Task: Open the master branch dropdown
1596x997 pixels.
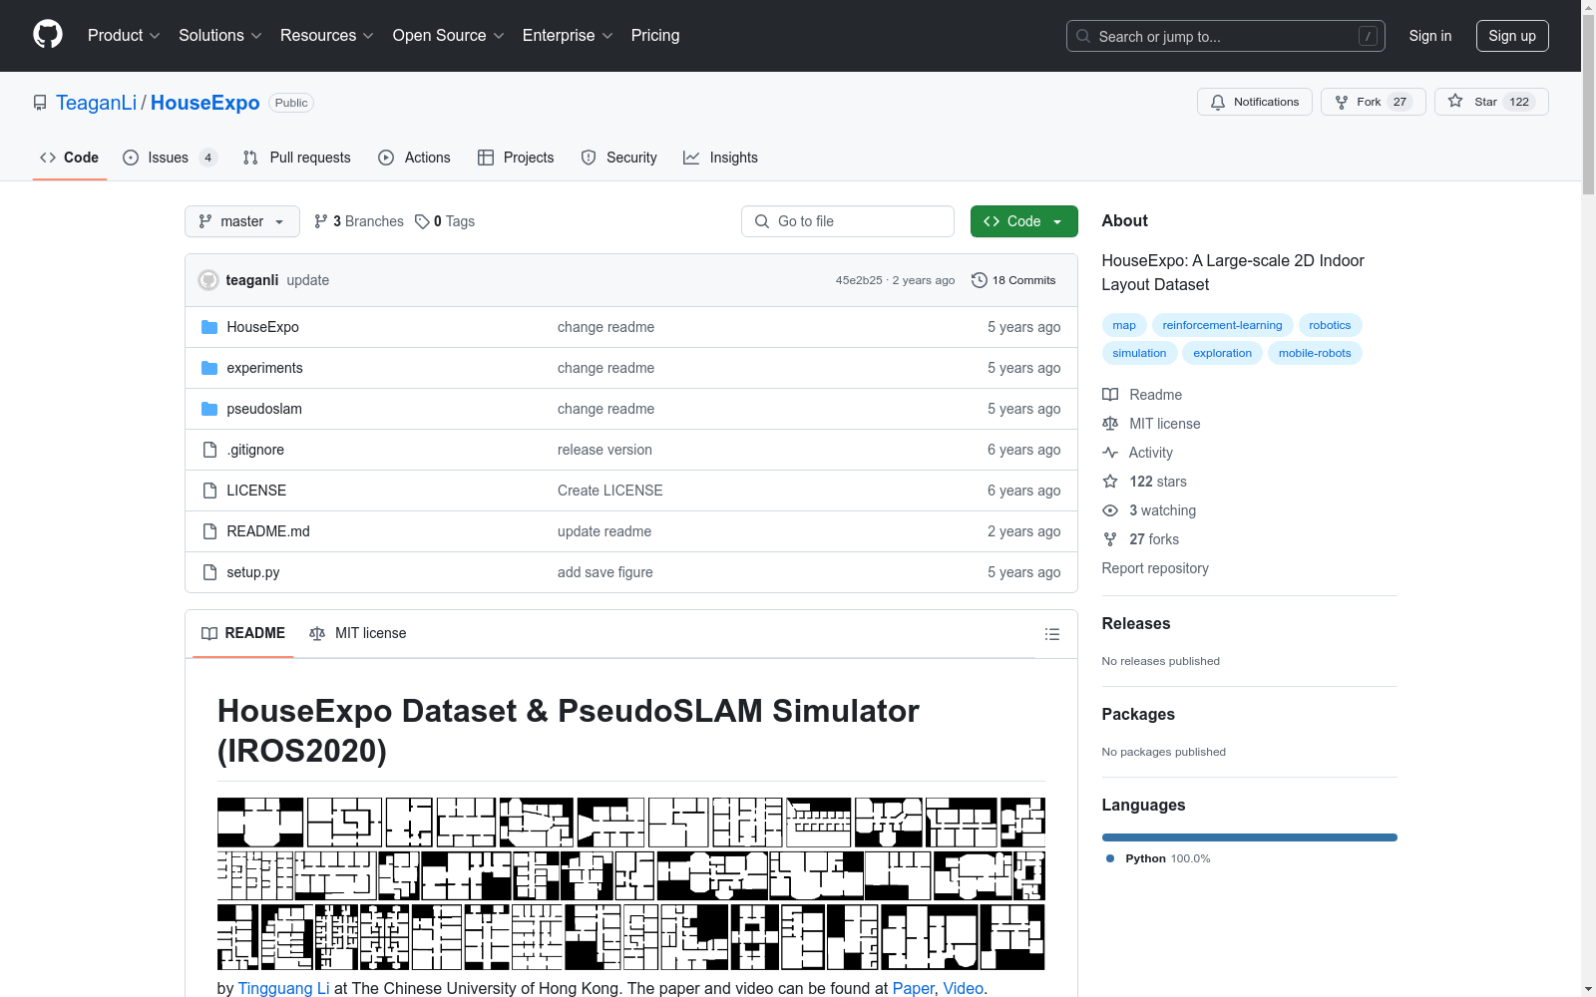Action: point(242,221)
